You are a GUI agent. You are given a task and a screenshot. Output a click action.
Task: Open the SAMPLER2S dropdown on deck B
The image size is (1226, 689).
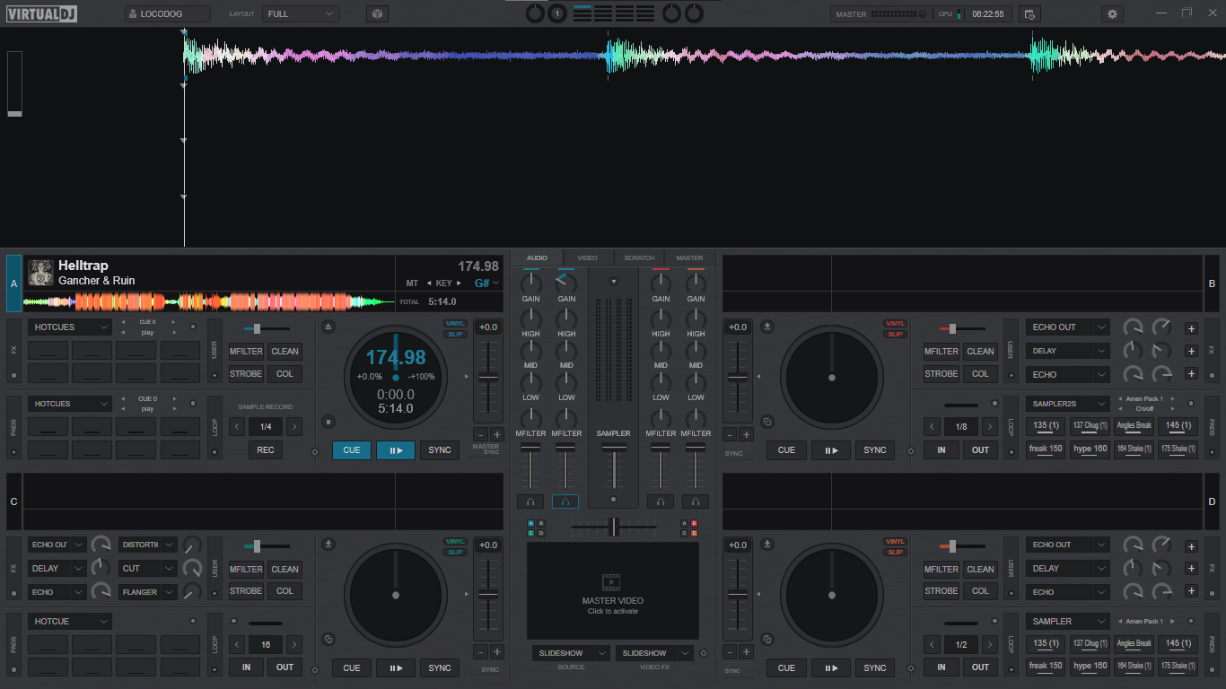click(1068, 404)
